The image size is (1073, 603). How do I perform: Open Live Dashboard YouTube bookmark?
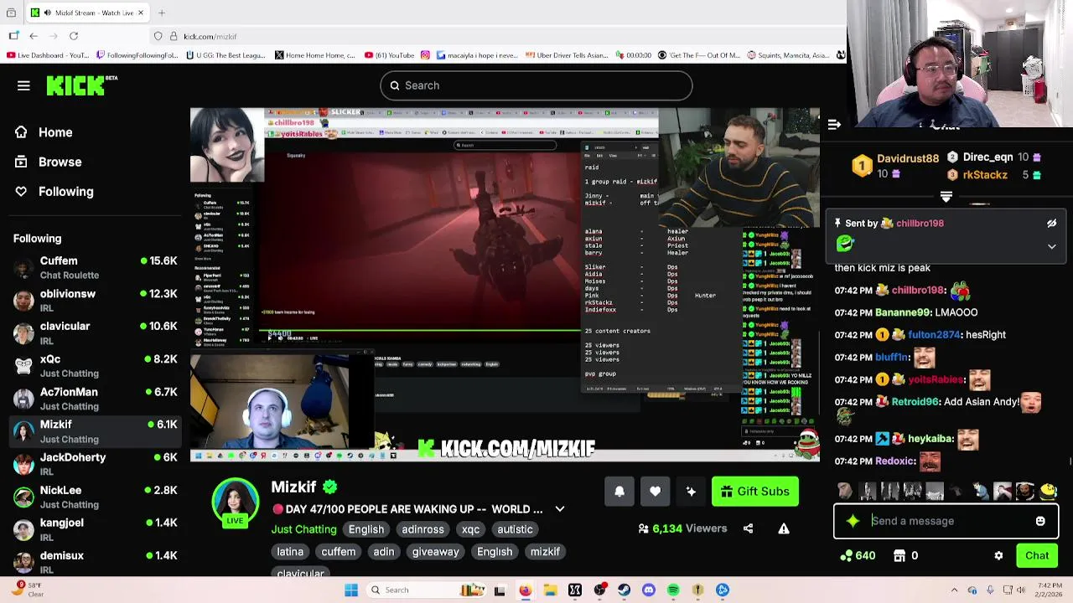[47, 55]
